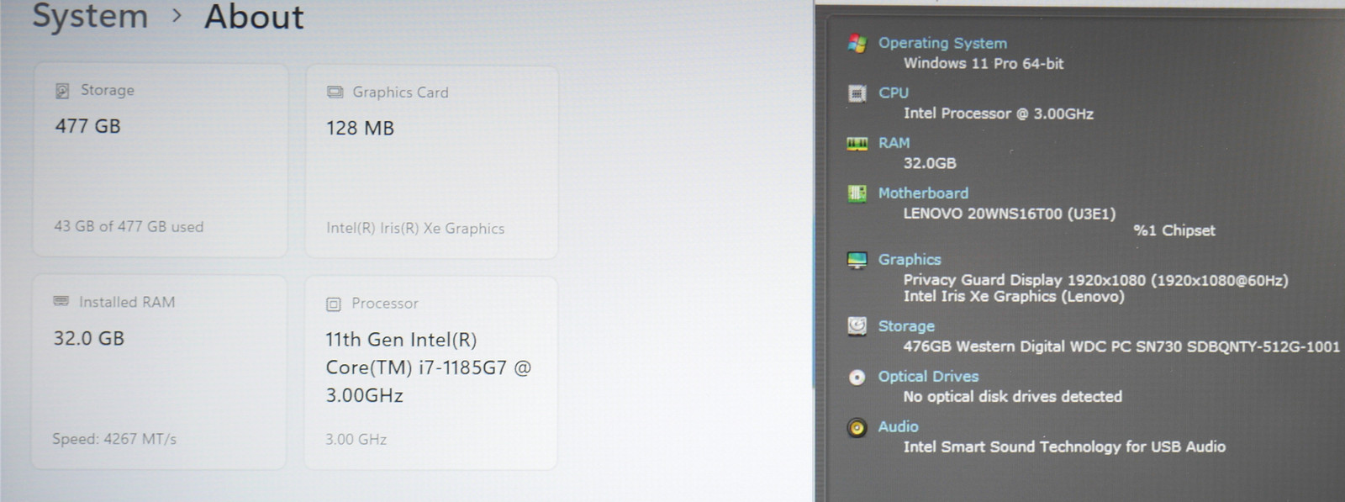Click the Graphics Card monitor icon
The image size is (1345, 502).
pos(335,92)
